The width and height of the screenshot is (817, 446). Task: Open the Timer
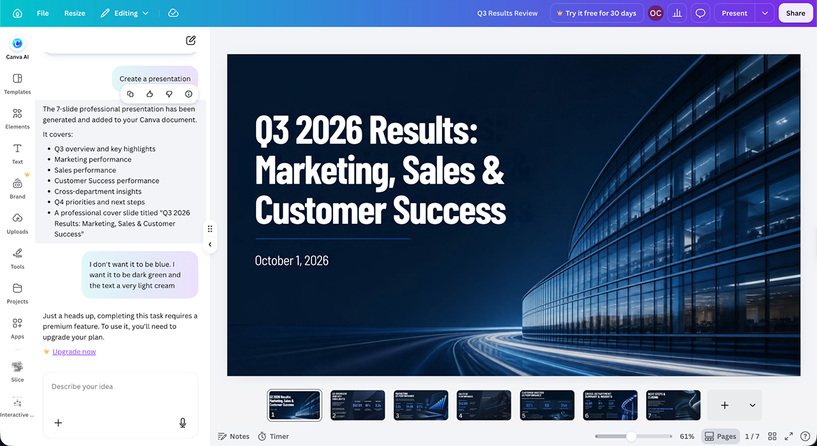point(273,436)
